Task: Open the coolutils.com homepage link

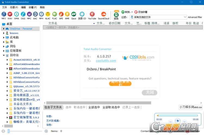Action: pyautogui.click(x=106, y=61)
